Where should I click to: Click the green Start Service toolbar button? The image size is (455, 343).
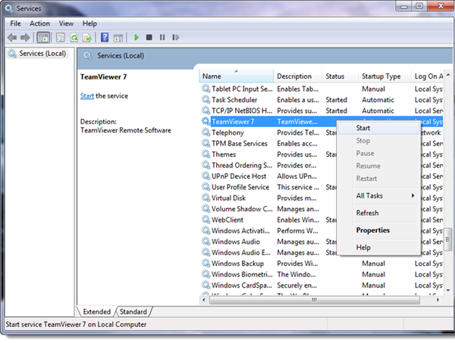136,37
